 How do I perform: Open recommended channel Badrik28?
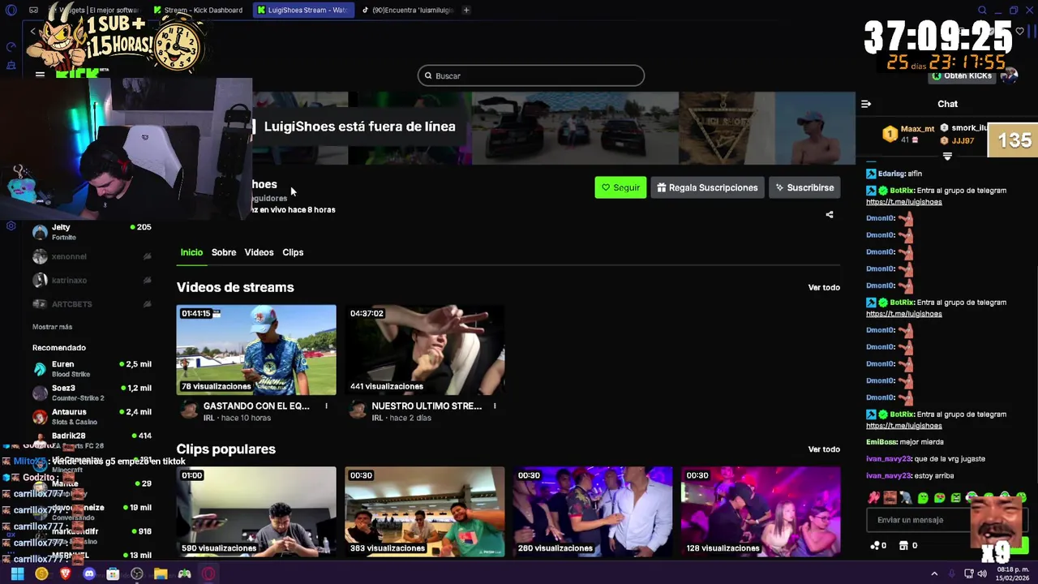coord(91,439)
